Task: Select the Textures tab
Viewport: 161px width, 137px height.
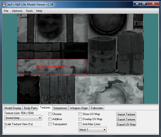Action: click(x=45, y=108)
